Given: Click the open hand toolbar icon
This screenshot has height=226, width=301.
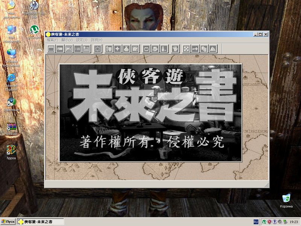Looking at the screenshot, I should point(175,49).
